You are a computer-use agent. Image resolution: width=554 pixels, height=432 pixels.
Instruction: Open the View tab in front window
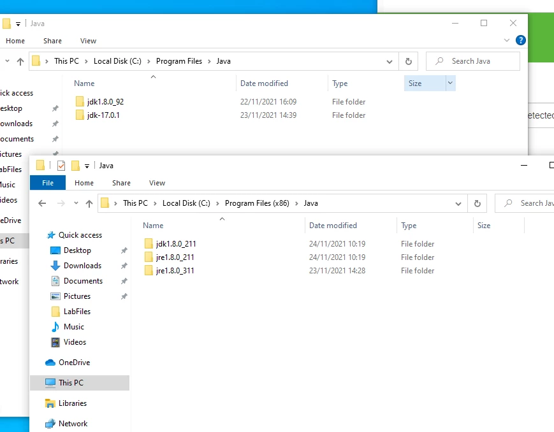pos(157,183)
